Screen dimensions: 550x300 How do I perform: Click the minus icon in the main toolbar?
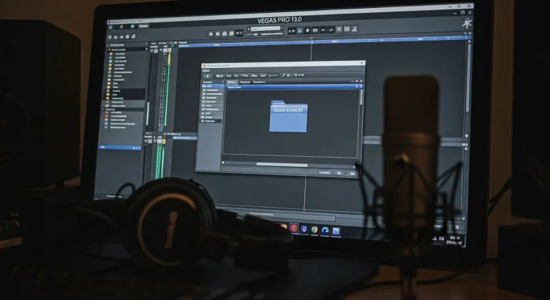[x=323, y=31]
